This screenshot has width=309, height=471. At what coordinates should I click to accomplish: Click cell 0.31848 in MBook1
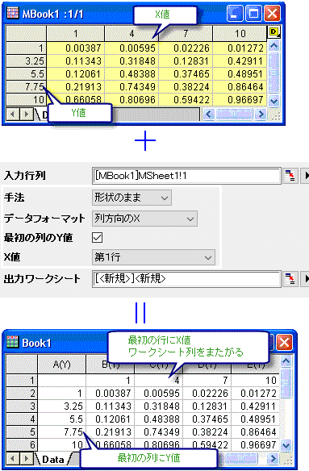point(132,61)
